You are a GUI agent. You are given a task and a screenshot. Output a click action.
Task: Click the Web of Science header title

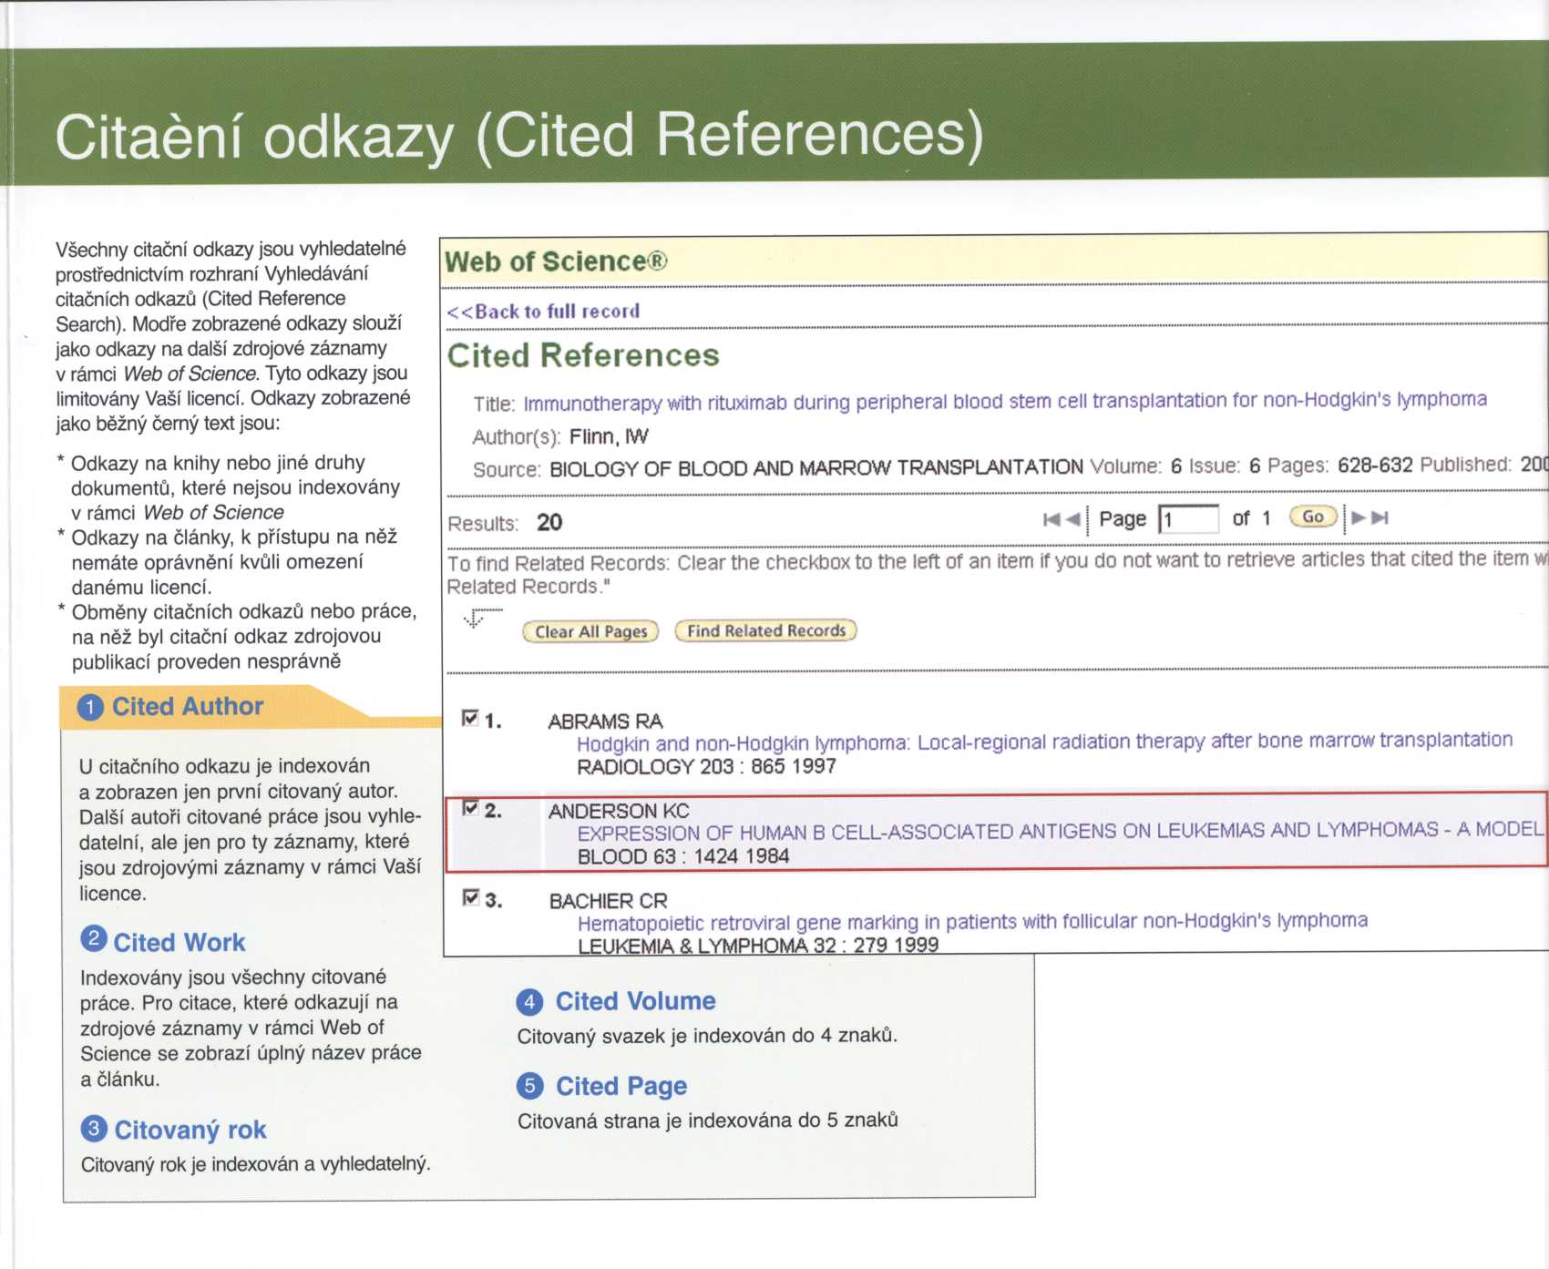tap(556, 261)
